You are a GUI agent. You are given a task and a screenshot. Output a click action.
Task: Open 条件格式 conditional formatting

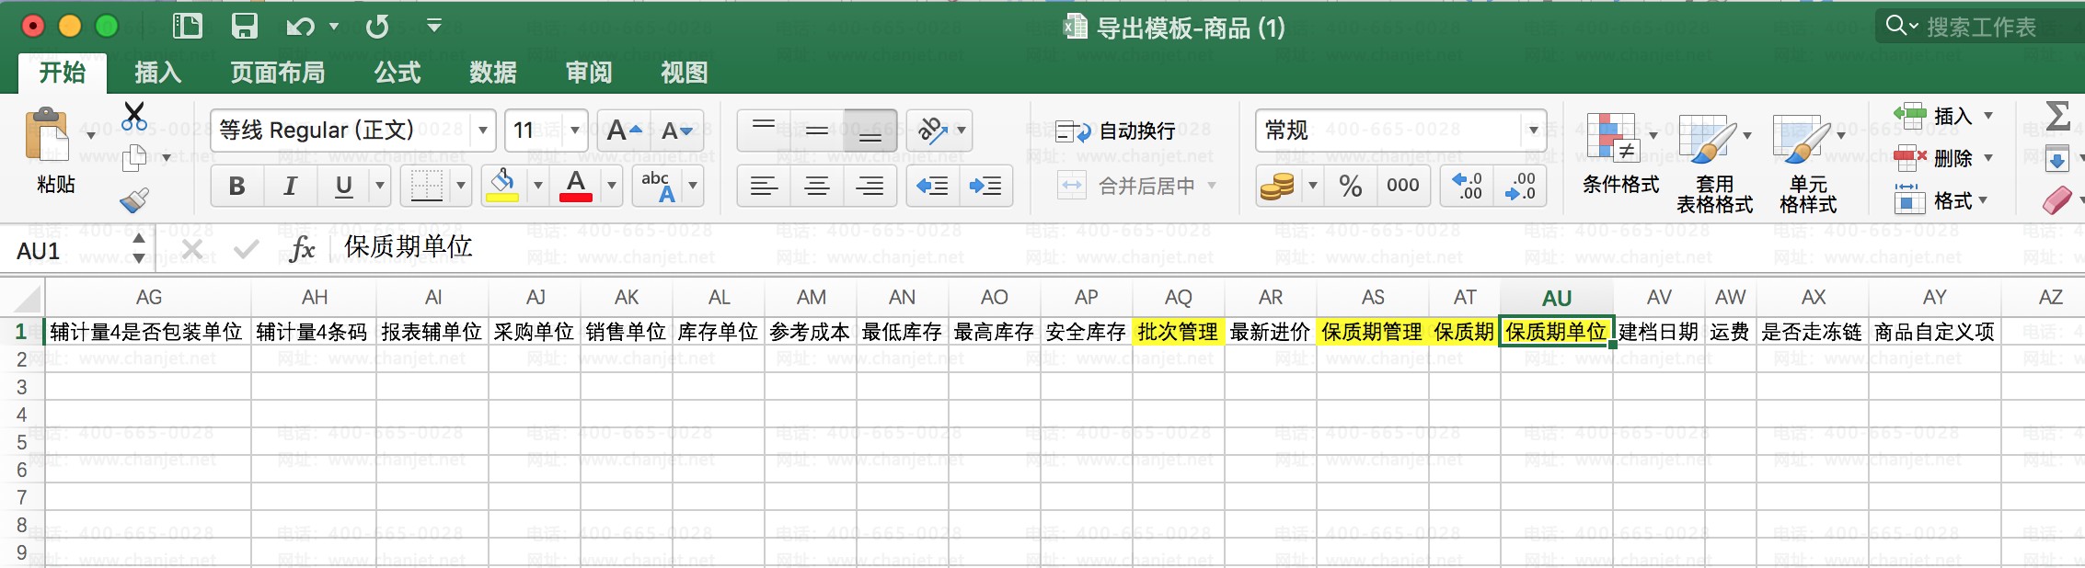(x=1620, y=154)
